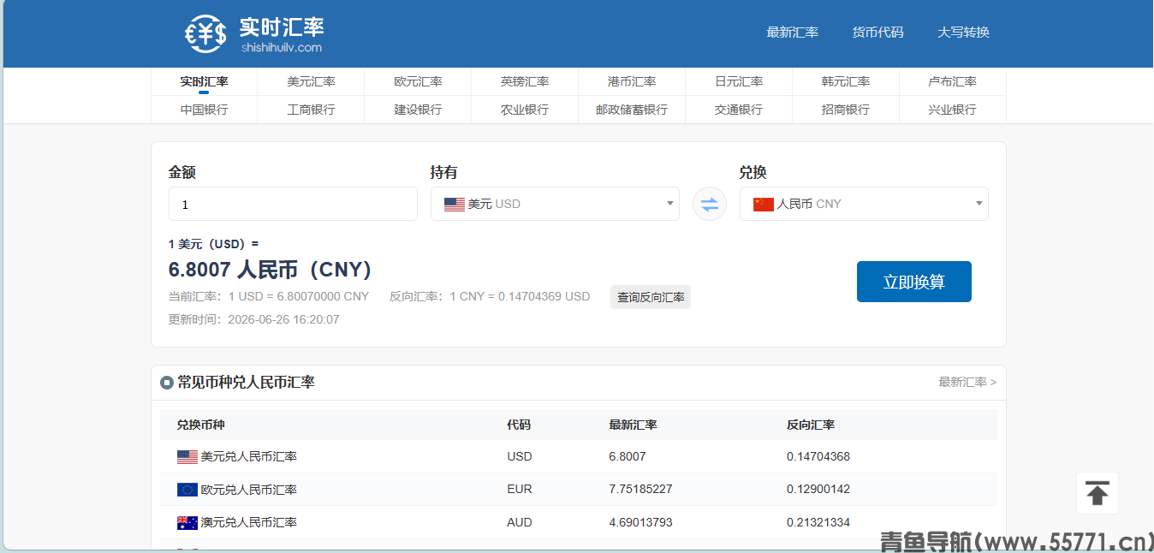Select the 欧元汇率 tab

(418, 81)
